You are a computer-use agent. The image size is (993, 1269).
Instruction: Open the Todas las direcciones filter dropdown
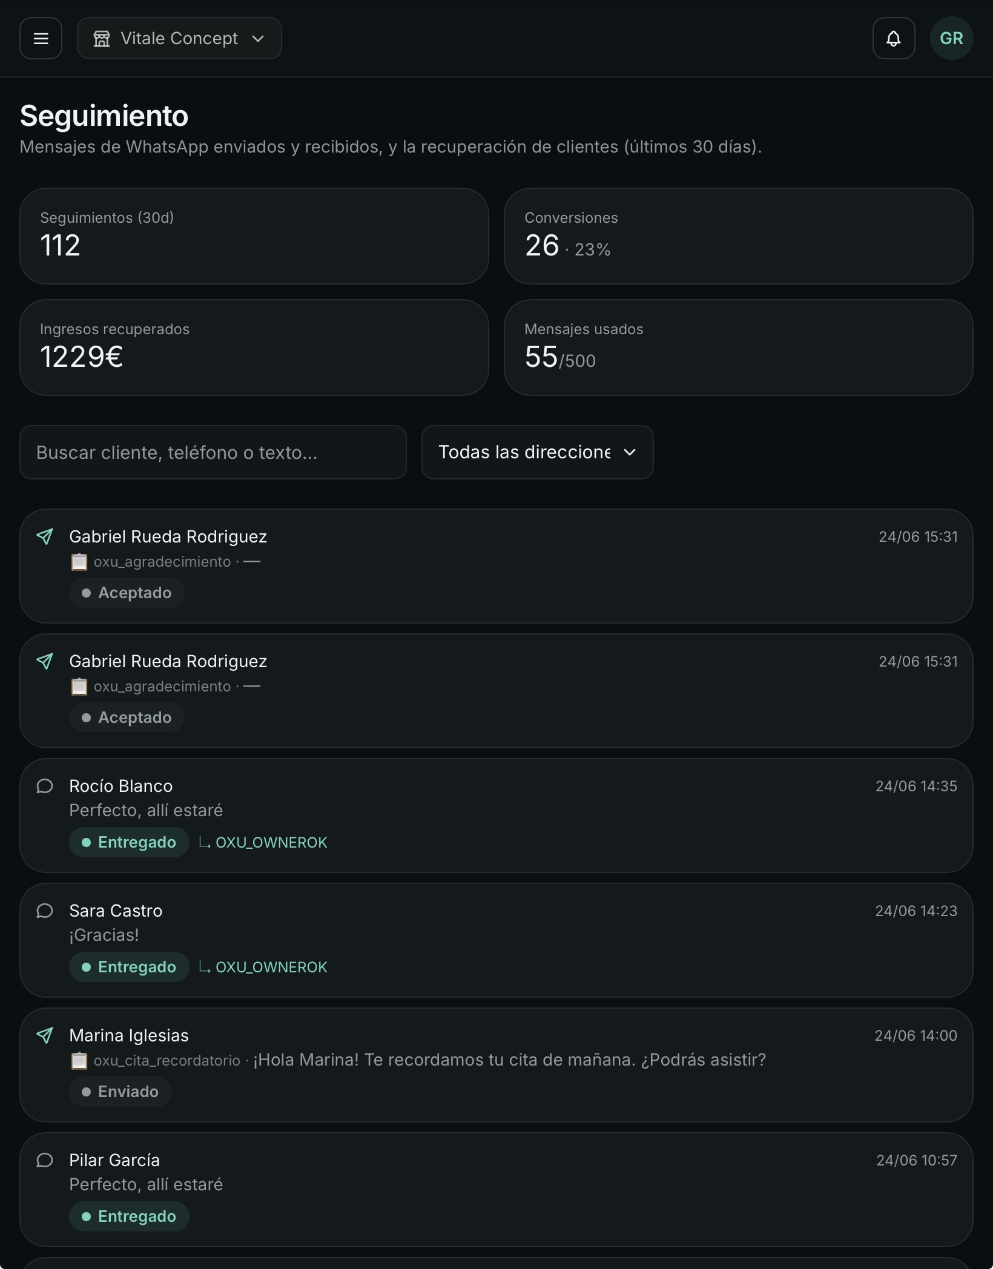click(x=537, y=452)
